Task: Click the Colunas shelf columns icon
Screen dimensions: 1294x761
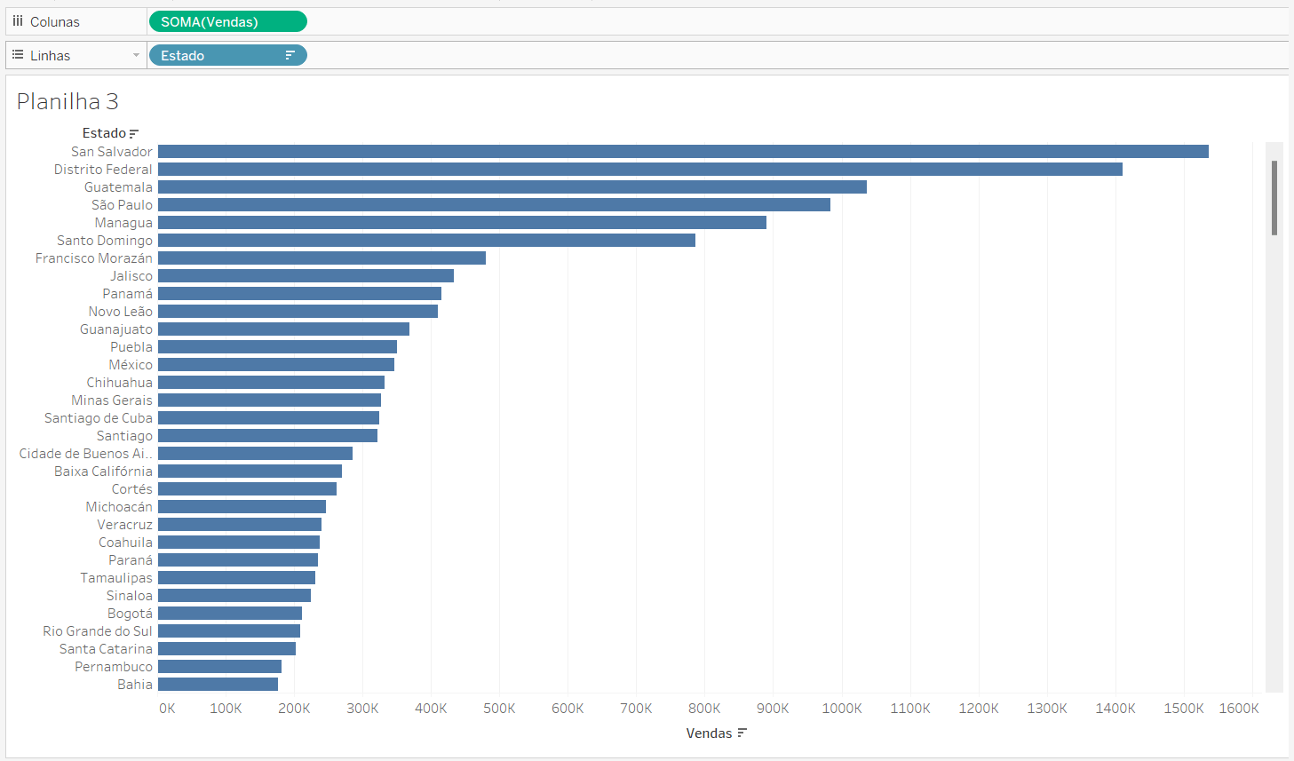Action: [18, 21]
